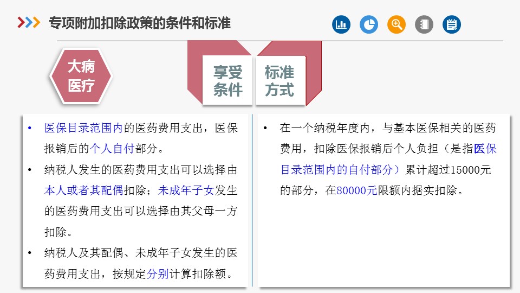The height and width of the screenshot is (293, 520).
Task: Click the blue text 医保目录范围内
Action: point(83,129)
